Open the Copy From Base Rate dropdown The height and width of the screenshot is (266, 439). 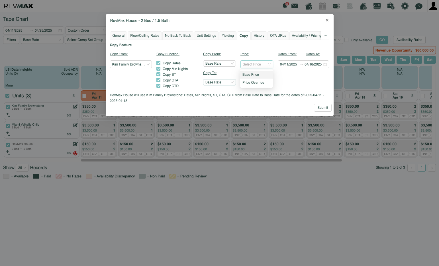(x=219, y=64)
